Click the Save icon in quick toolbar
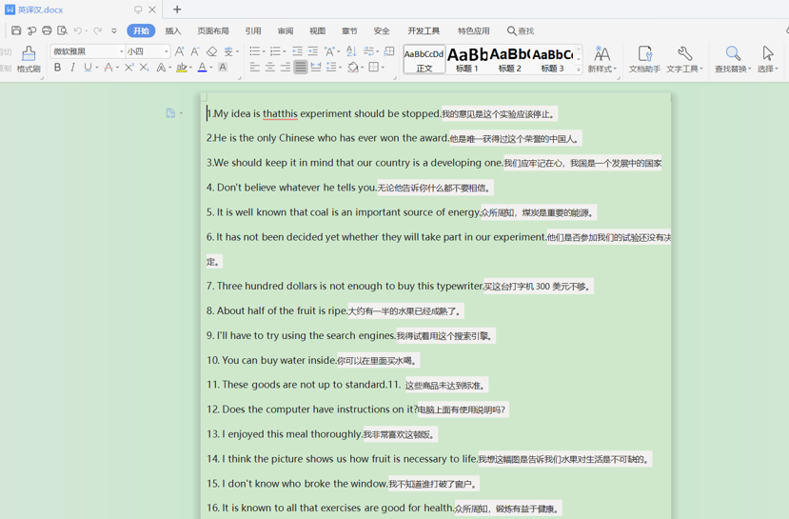Screen dimensions: 789x519 pyautogui.click(x=16, y=30)
